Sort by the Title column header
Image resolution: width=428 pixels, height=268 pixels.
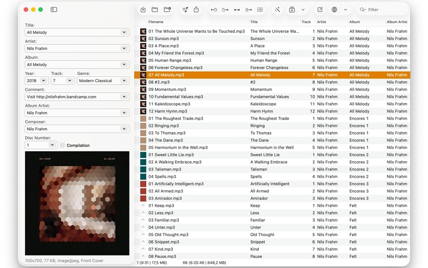coord(254,22)
